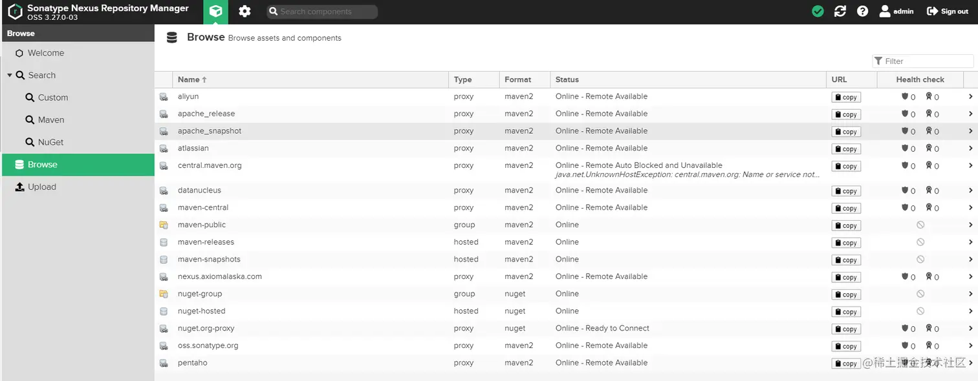This screenshot has width=978, height=381.
Task: Click datanucleus health check shield icon
Action: click(906, 190)
